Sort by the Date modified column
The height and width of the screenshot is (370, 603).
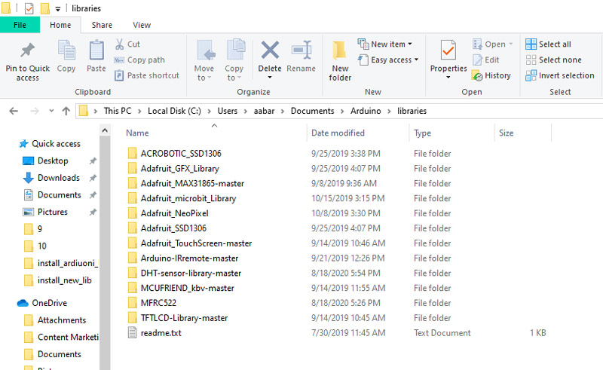338,133
